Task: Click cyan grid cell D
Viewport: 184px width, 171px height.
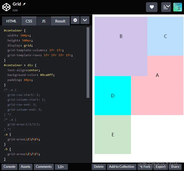Action: (x=113, y=96)
